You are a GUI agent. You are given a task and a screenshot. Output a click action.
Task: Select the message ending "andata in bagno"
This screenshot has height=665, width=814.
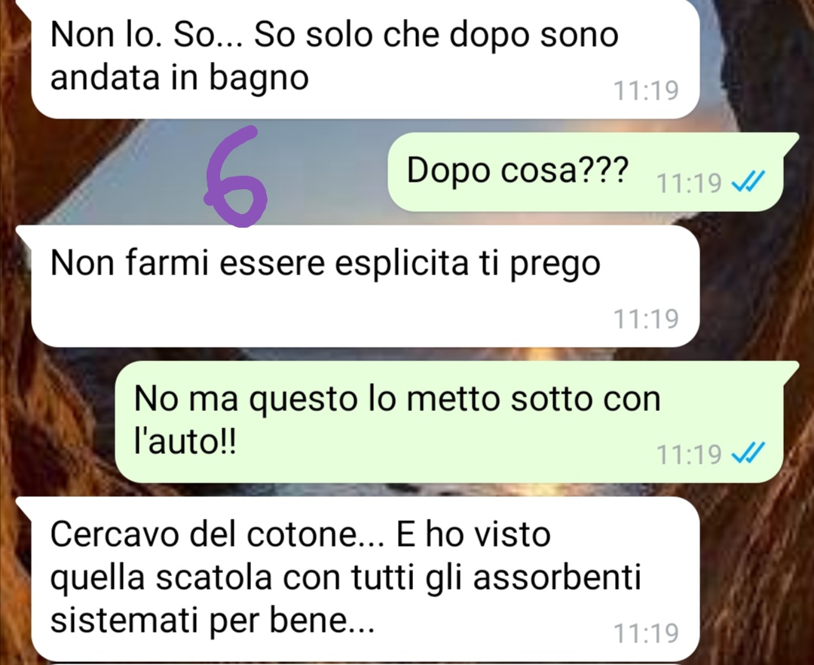tap(358, 58)
